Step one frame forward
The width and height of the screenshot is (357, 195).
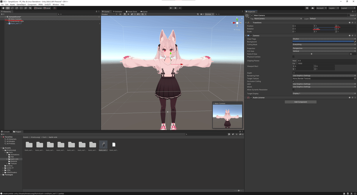coord(180,8)
